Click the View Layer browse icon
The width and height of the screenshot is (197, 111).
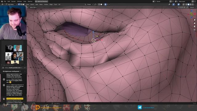[x=176, y=1]
